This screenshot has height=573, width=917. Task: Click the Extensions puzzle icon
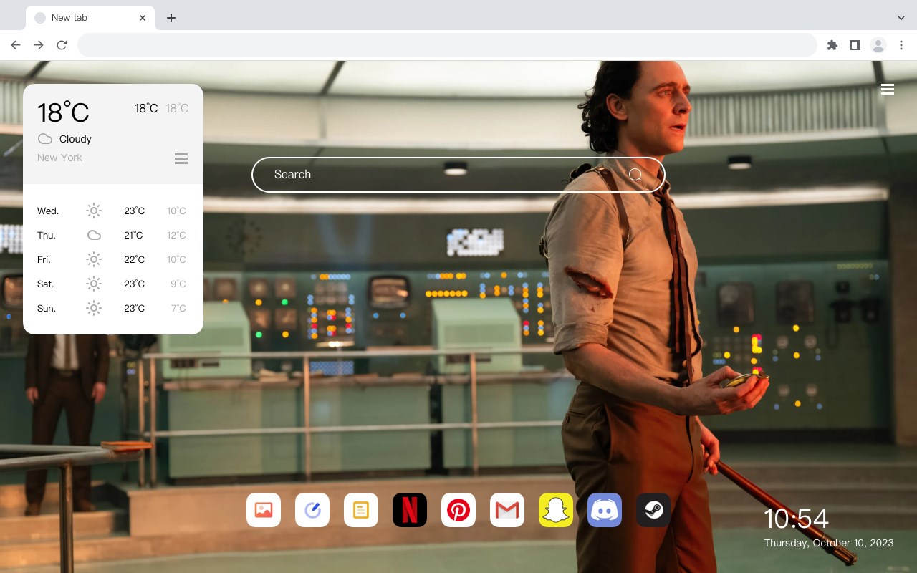[x=832, y=45]
